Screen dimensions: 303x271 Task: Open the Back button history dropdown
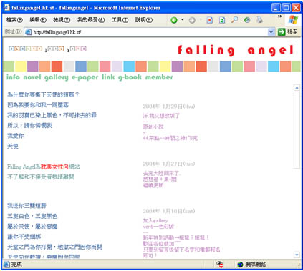coord(183,20)
